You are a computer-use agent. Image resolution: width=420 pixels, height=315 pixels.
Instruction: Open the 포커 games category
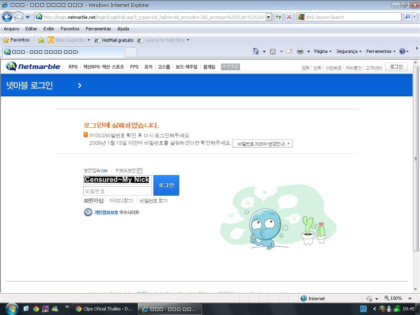point(148,67)
